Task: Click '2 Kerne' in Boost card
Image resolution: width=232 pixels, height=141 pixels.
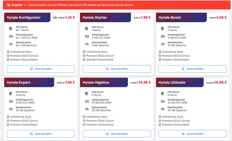Action: coord(172,30)
